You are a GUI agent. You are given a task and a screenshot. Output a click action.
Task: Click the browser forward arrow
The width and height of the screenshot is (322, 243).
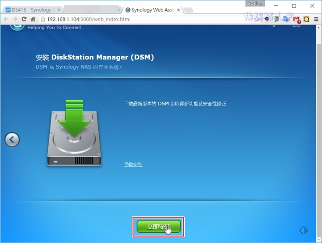click(15, 19)
